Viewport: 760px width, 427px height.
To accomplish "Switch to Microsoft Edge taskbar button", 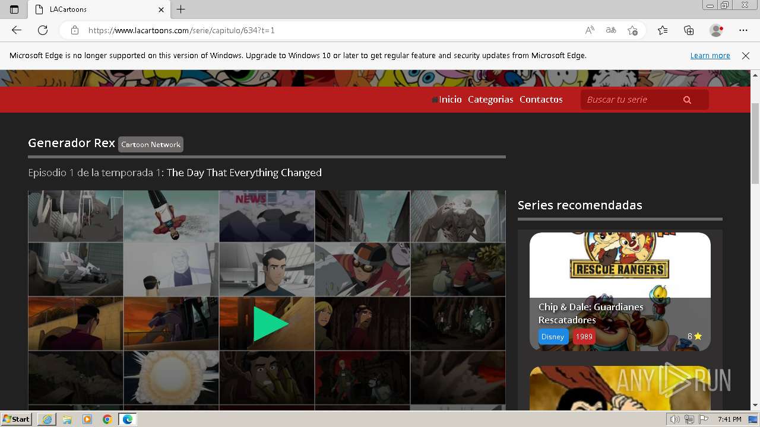I will click(x=128, y=419).
